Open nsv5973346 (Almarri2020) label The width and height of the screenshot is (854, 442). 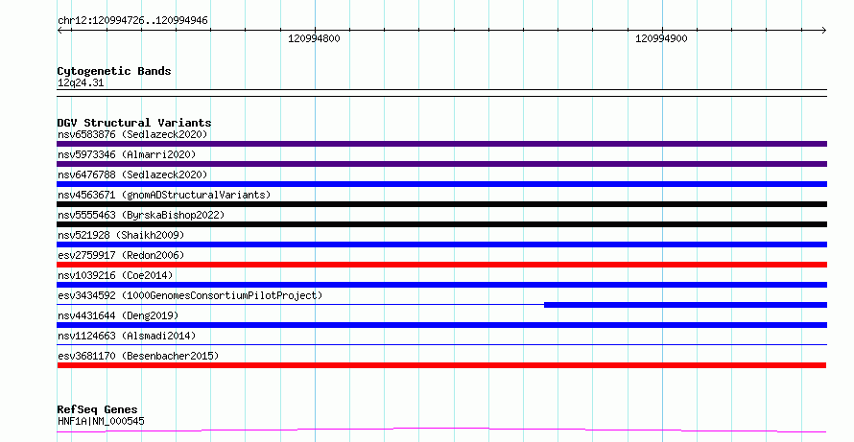coord(127,154)
